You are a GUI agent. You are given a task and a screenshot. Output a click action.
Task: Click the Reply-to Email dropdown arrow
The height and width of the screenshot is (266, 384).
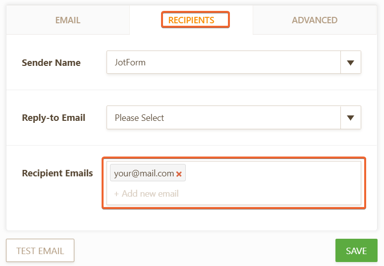tap(351, 118)
